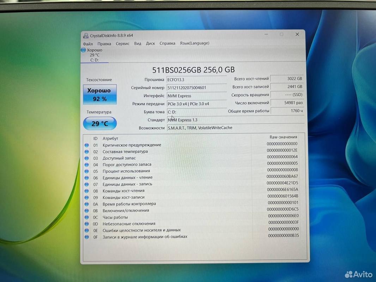The image size is (376, 282).
Task: Click status dot of attribute 04 Порог доступного запаса
Action: click(87, 165)
